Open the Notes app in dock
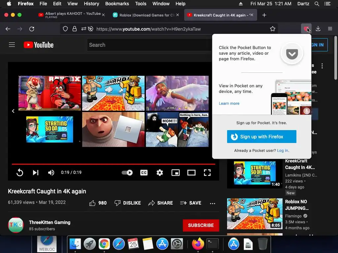The height and width of the screenshot is (253, 338). pos(148,244)
